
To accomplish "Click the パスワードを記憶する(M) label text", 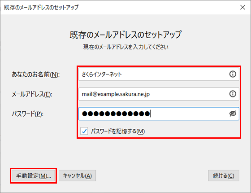I will (118, 131).
